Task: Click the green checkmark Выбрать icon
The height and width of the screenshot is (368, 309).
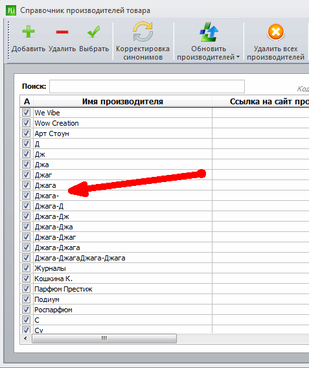Action: [94, 32]
